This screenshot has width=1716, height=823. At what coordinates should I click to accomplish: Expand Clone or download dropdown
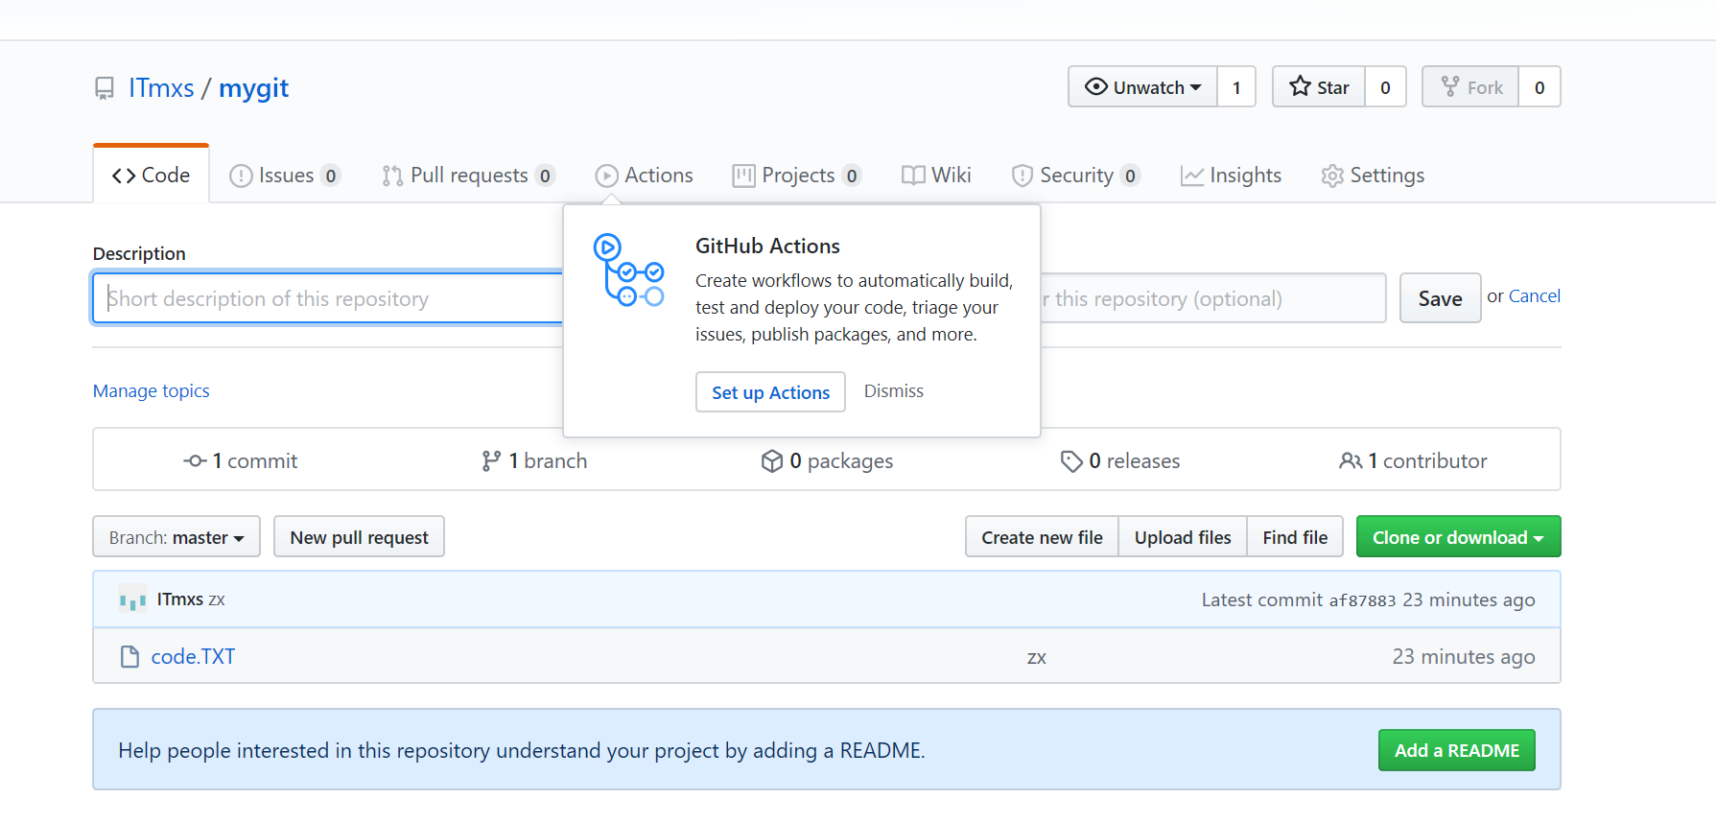pyautogui.click(x=1458, y=537)
